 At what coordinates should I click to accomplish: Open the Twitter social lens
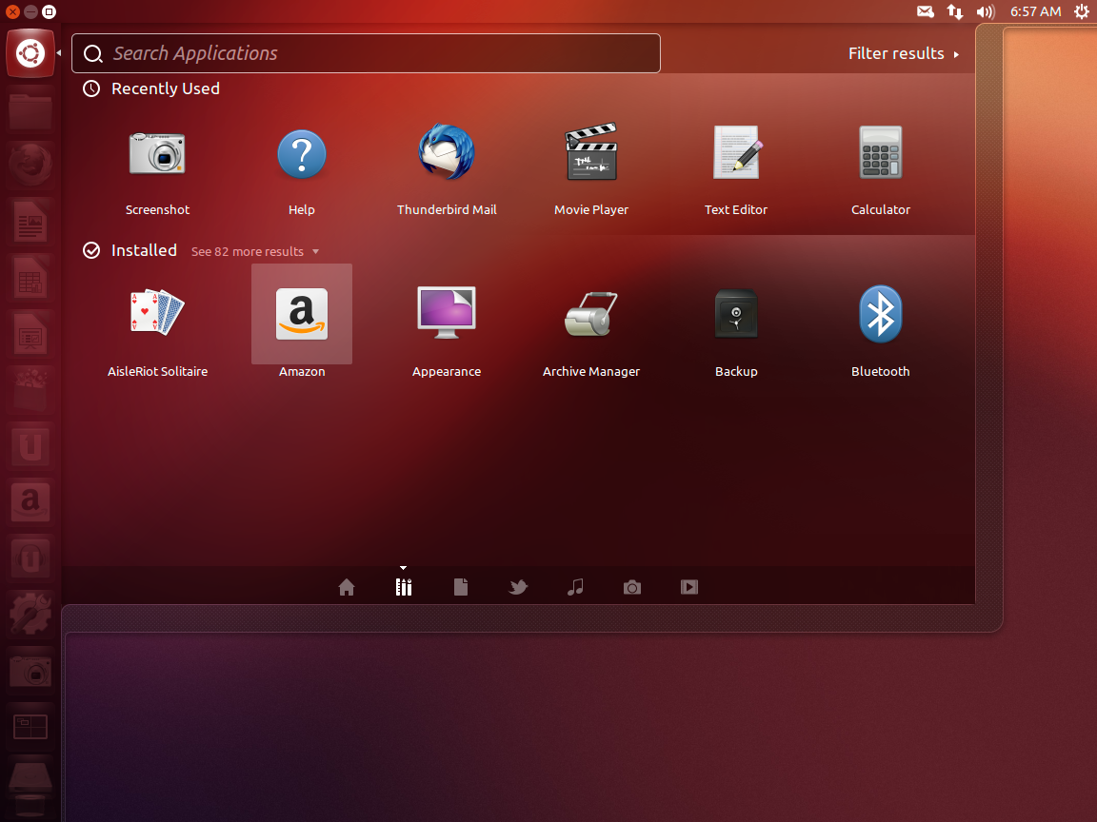click(x=518, y=587)
